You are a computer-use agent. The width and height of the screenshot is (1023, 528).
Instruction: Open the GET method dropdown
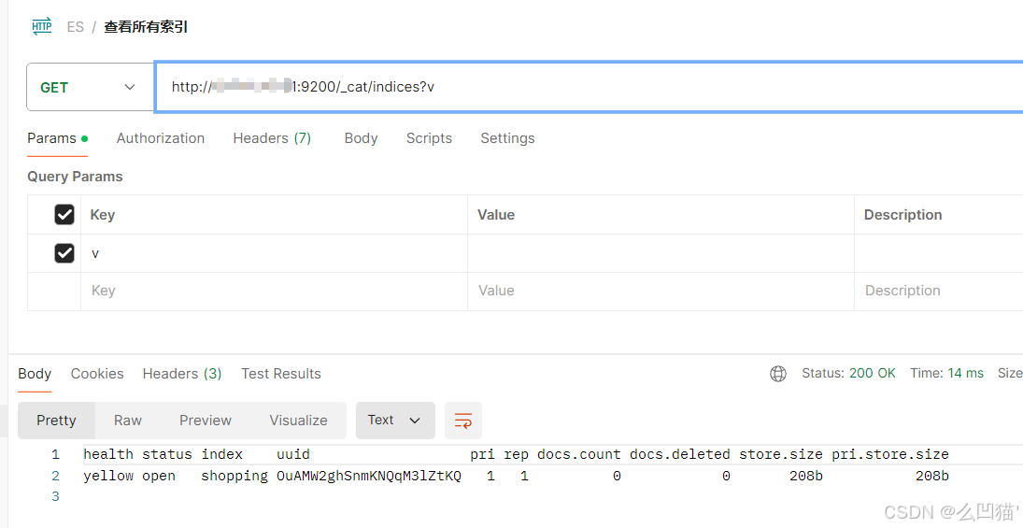point(90,87)
